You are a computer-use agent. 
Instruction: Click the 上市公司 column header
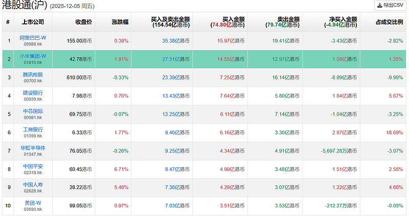(x=33, y=22)
